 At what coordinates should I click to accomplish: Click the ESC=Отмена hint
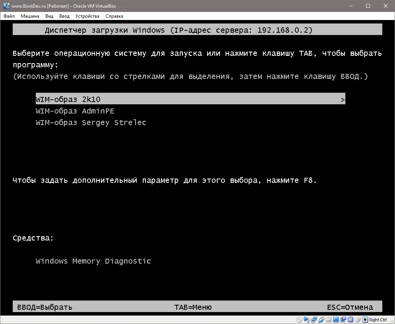[350, 307]
